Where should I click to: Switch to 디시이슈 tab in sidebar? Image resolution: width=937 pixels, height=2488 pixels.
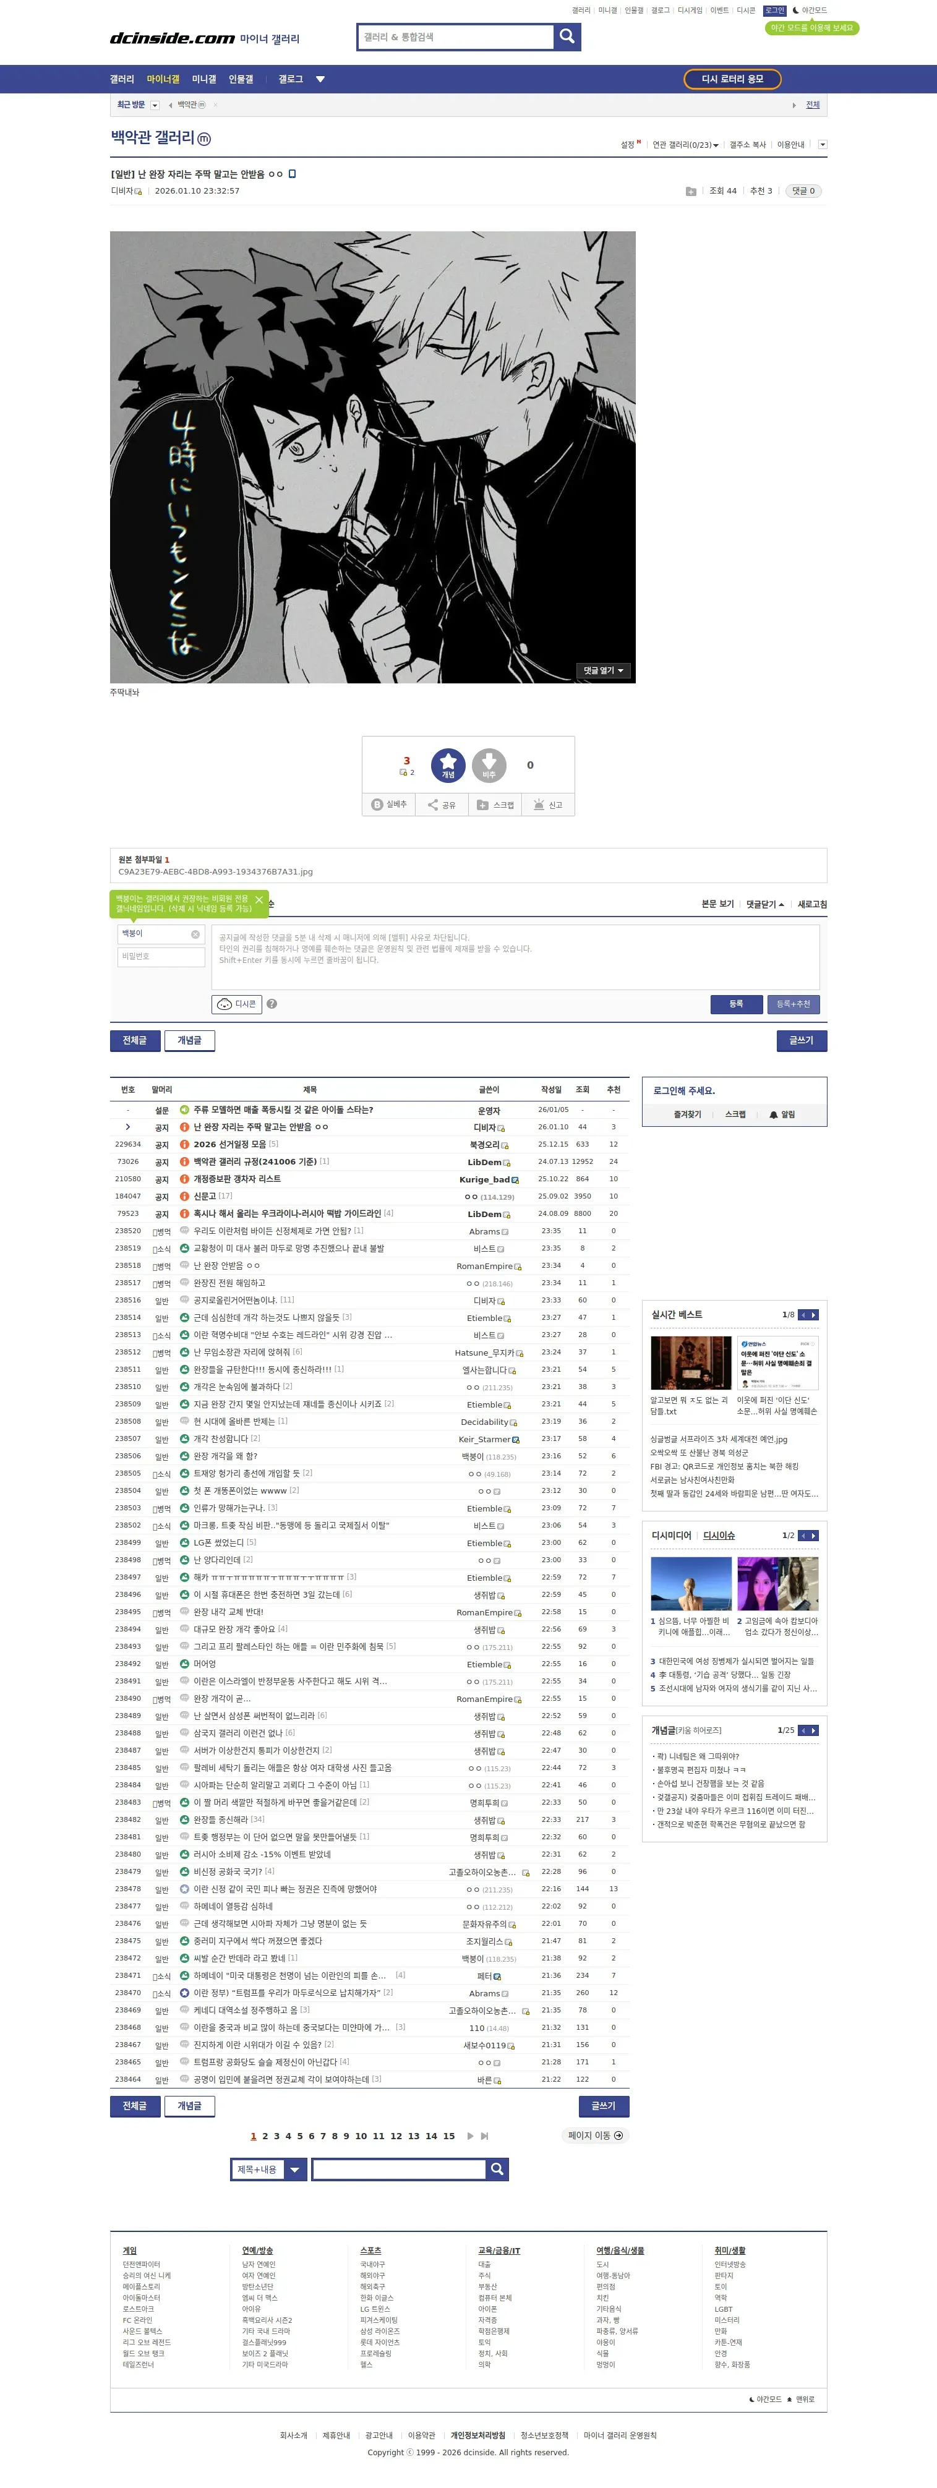[x=719, y=1535]
